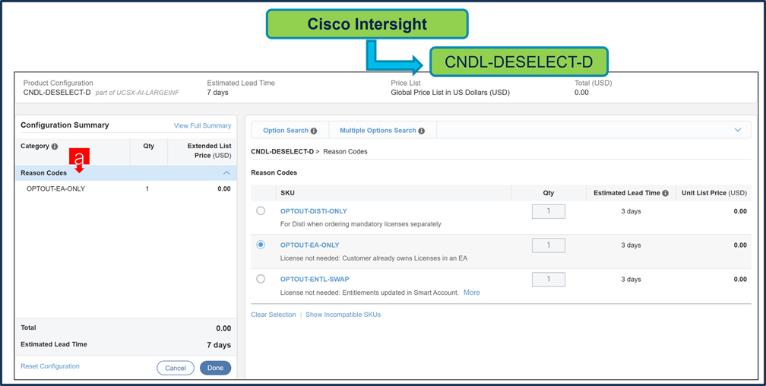
Task: Click Reset Configuration link
Action: [50, 366]
